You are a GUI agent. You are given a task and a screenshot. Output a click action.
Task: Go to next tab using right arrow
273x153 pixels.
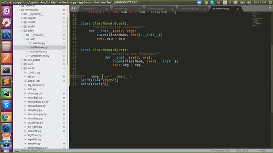[75, 8]
